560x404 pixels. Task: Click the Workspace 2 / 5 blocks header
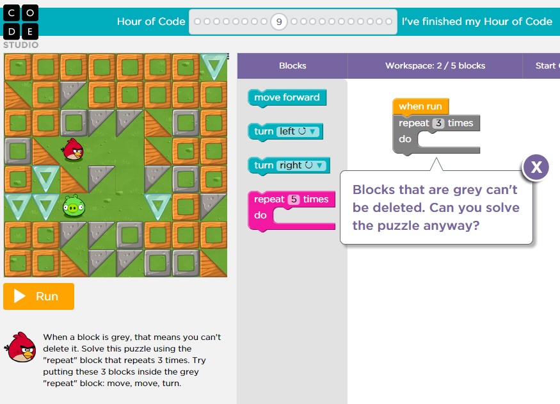click(435, 66)
